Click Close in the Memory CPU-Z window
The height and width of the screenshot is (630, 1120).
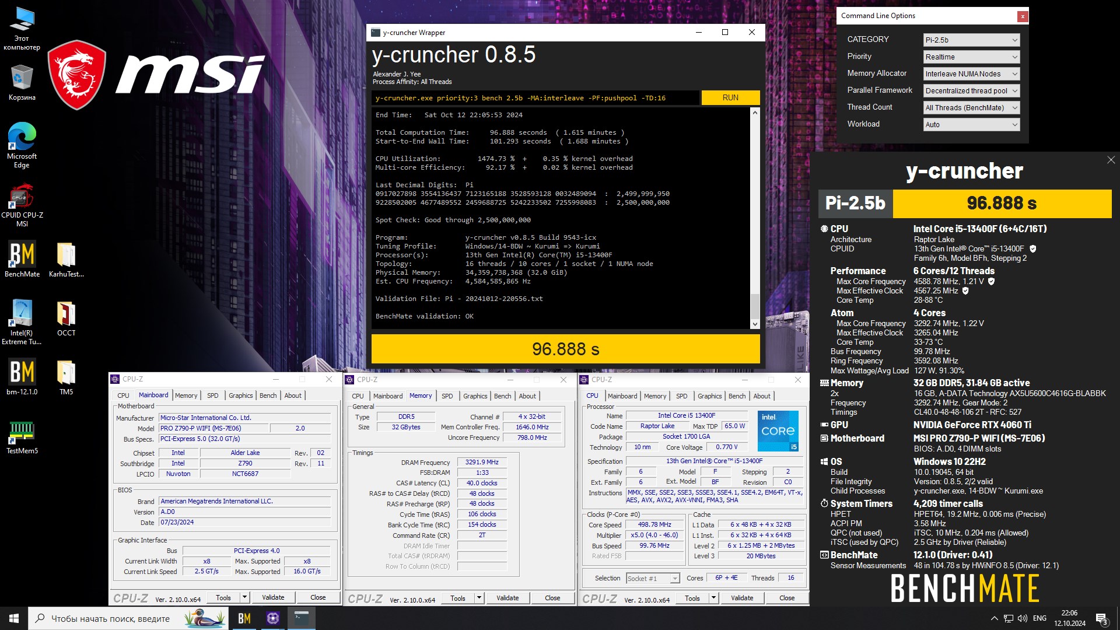(552, 598)
